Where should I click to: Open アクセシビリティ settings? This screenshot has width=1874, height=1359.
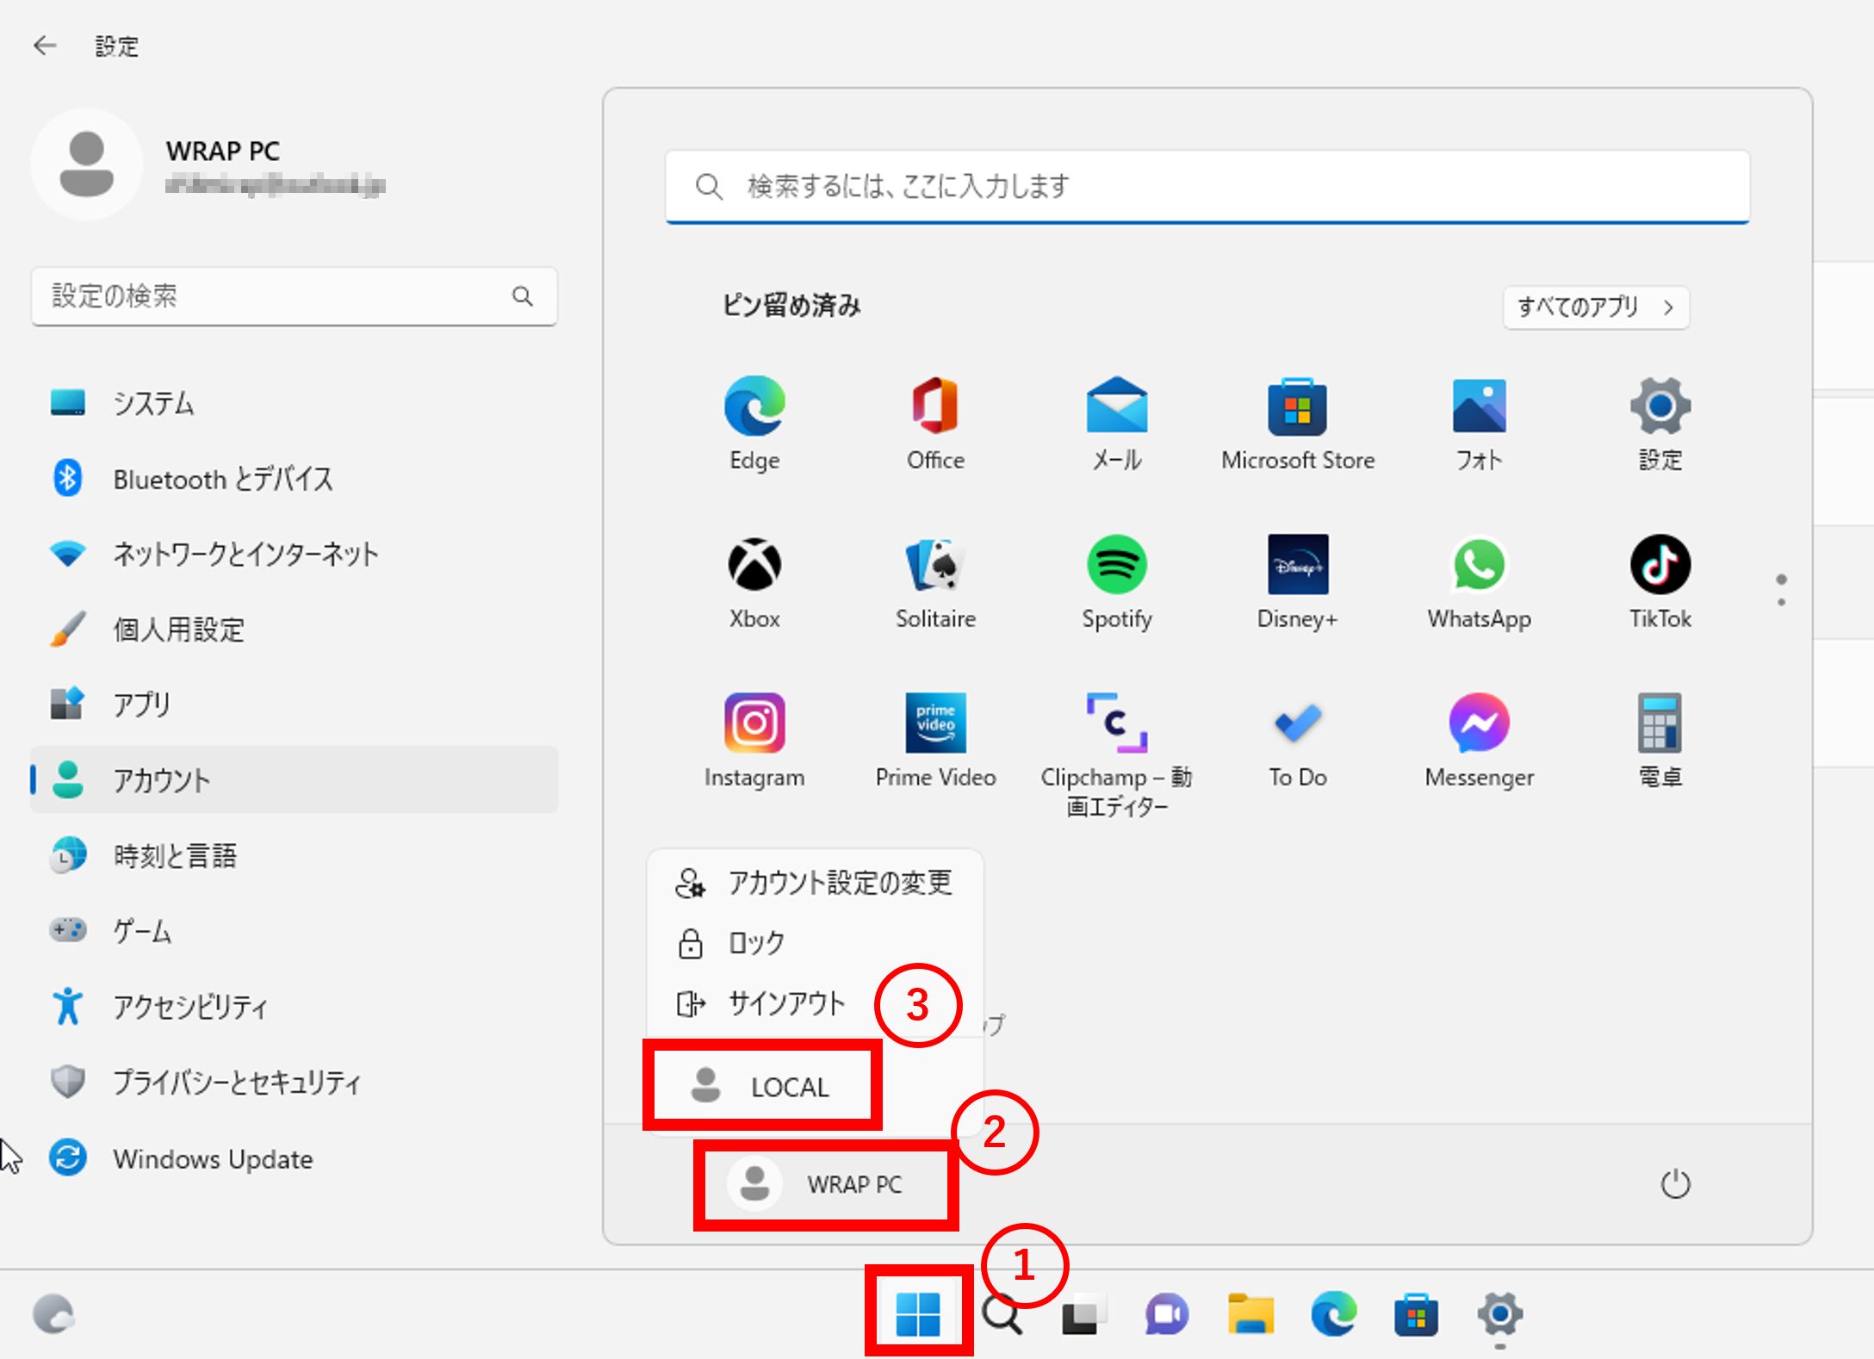[294, 1006]
